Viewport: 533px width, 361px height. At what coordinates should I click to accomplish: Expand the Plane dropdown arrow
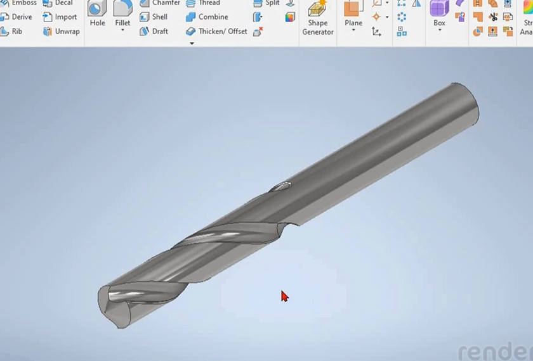353,30
